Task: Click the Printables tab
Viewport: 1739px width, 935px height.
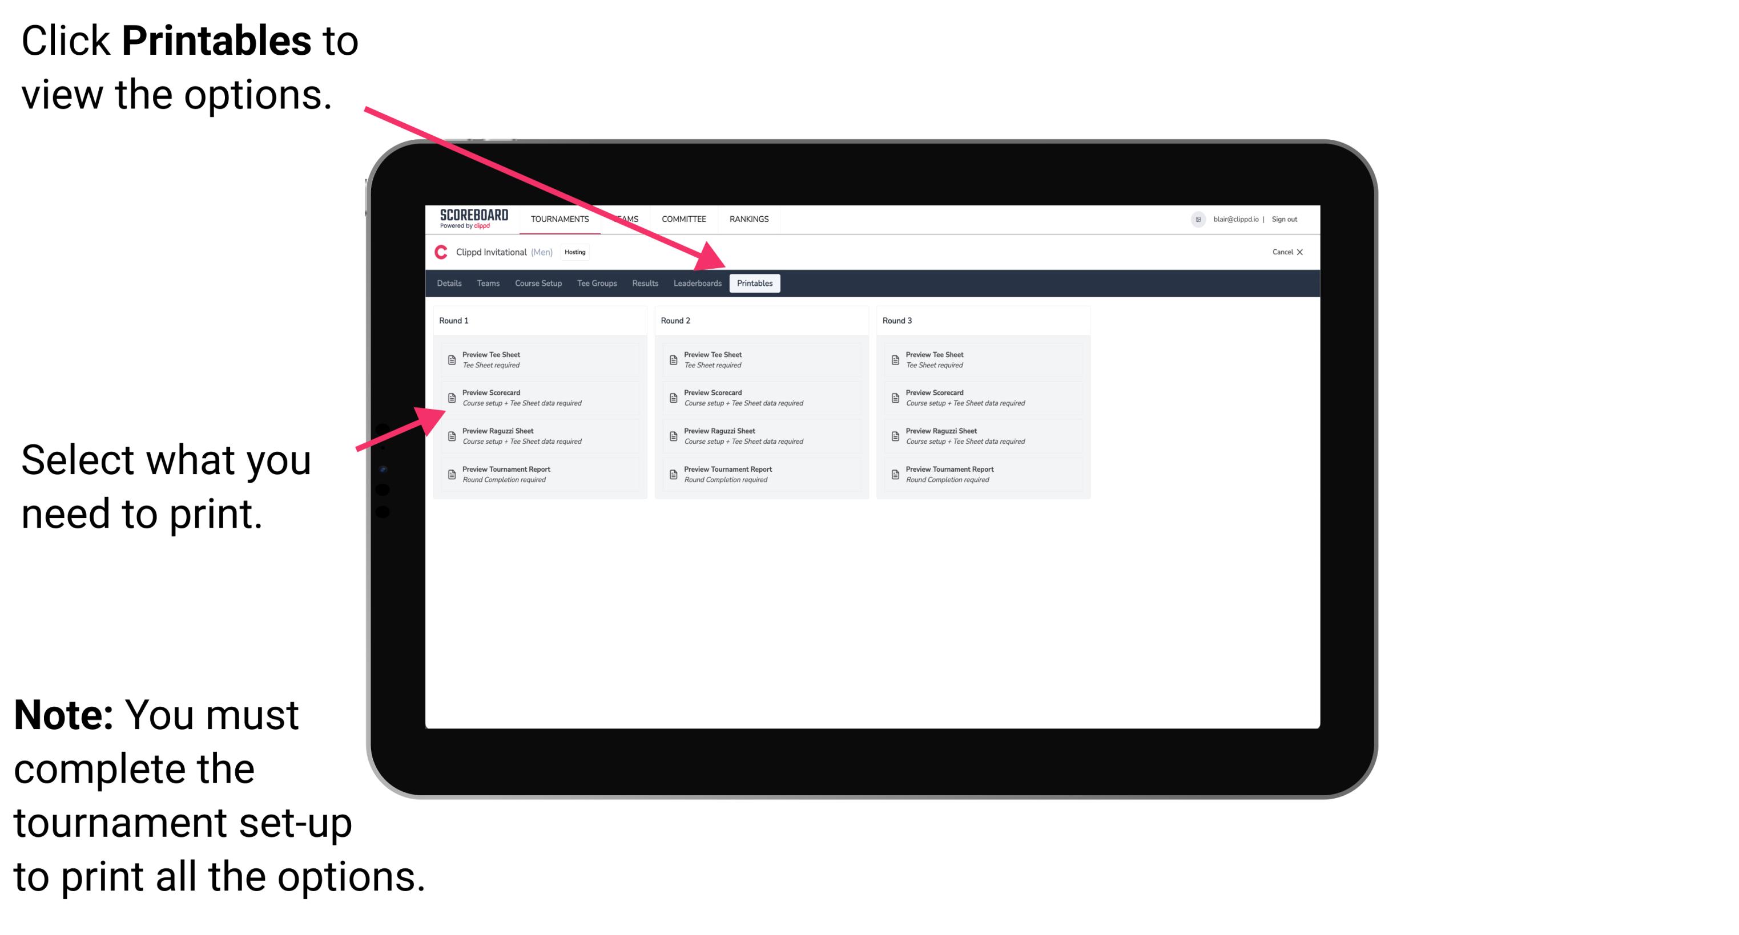Action: [755, 284]
